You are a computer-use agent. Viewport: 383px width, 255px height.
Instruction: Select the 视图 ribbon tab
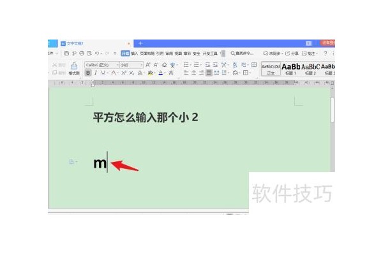tap(178, 53)
